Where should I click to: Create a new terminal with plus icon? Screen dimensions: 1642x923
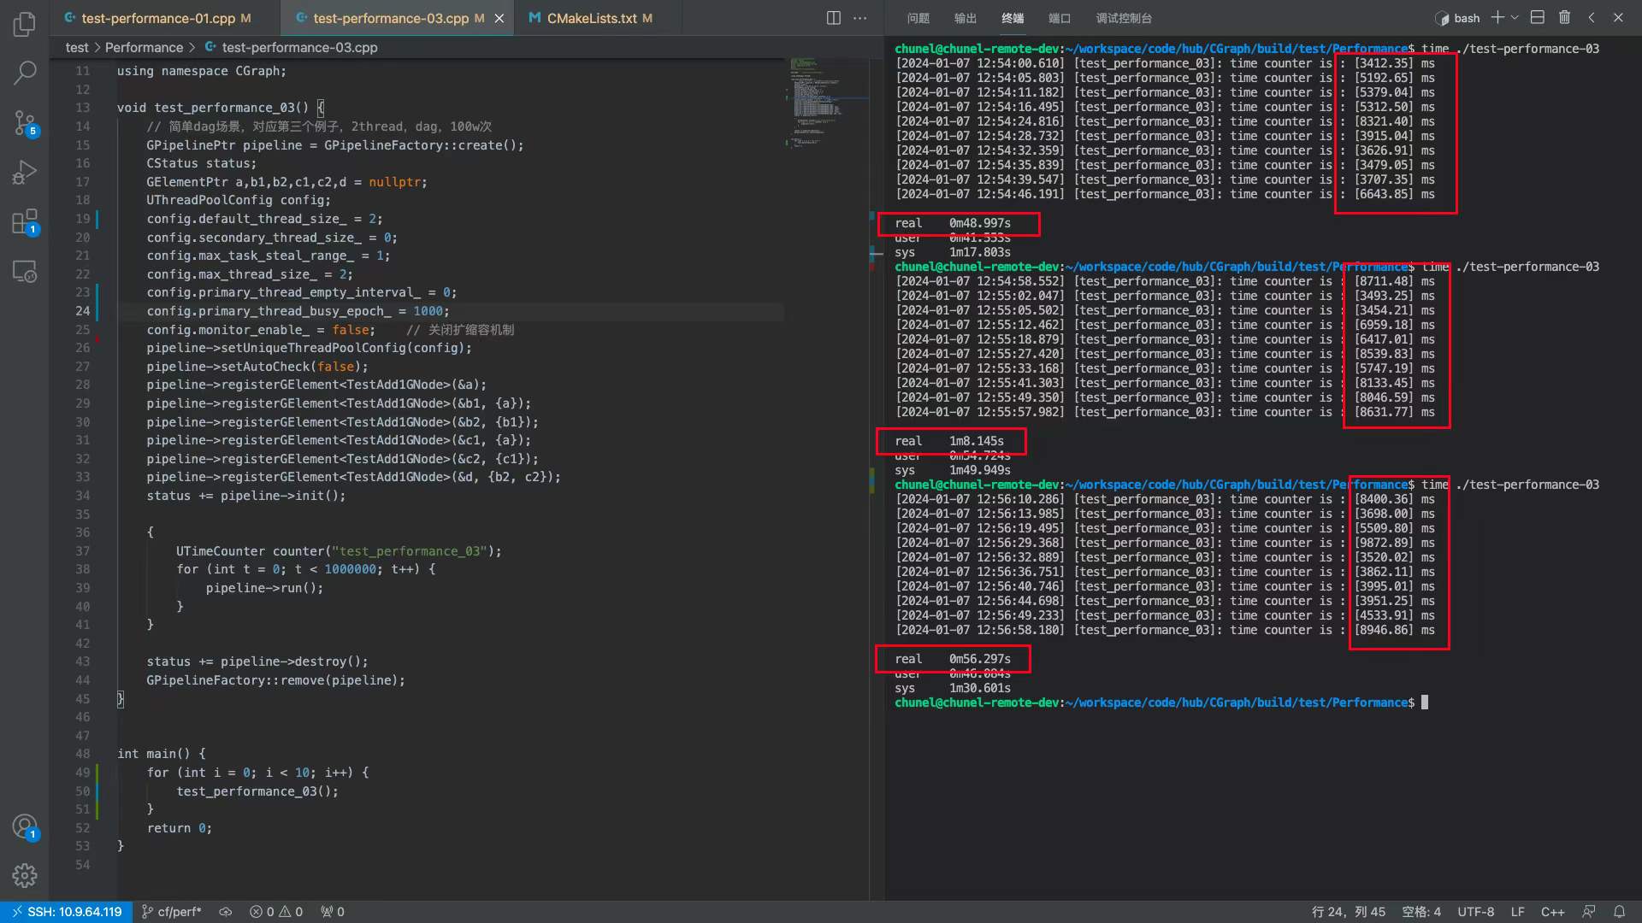(x=1497, y=17)
